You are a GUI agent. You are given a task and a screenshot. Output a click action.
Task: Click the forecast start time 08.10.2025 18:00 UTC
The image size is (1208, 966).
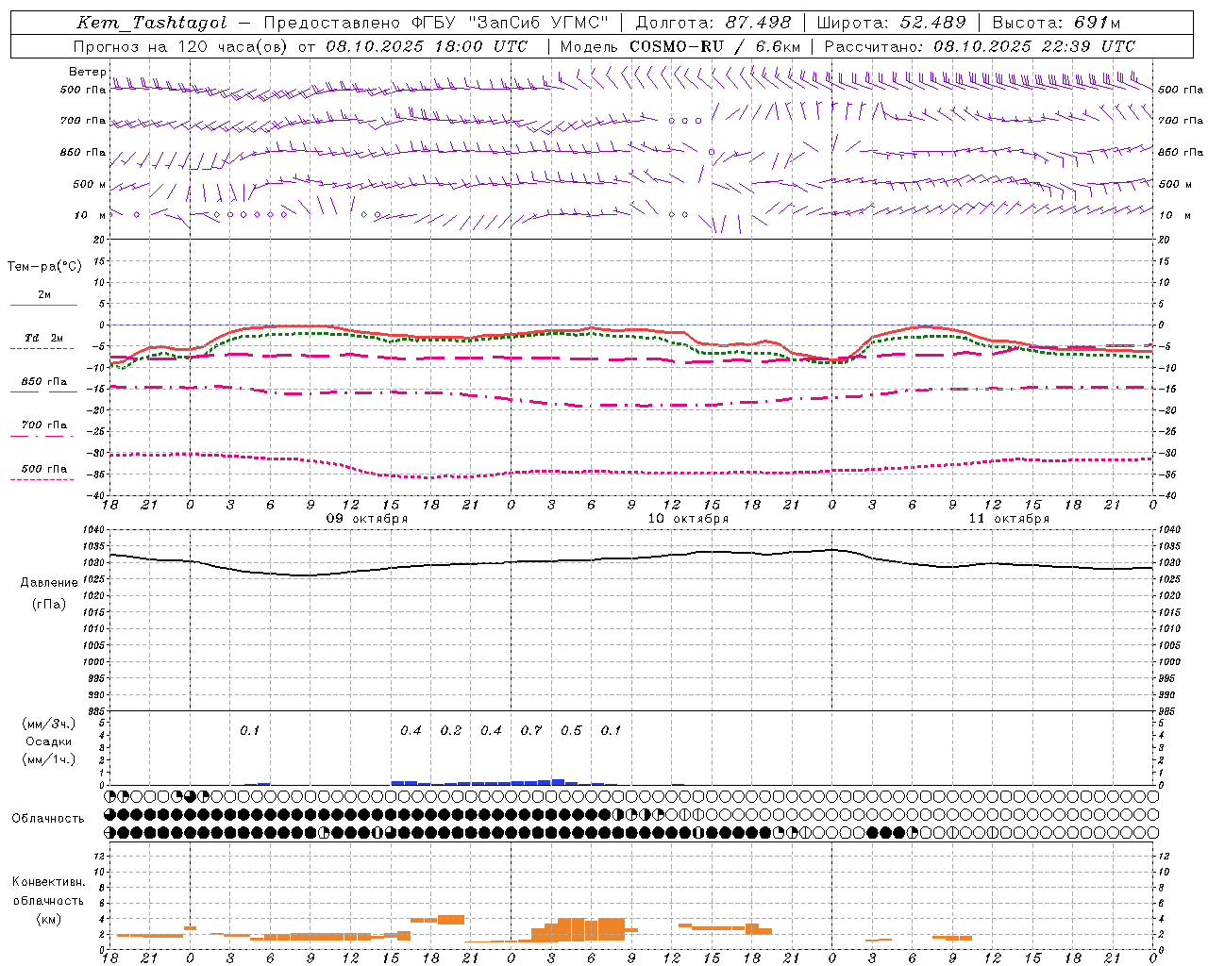(427, 46)
